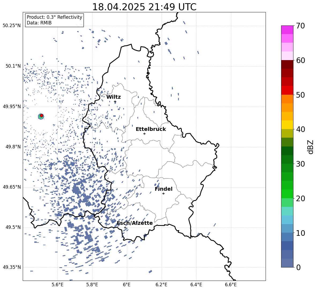The image size is (317, 290).
Task: Click the 30 colorbar tick label
Action: 300,164
